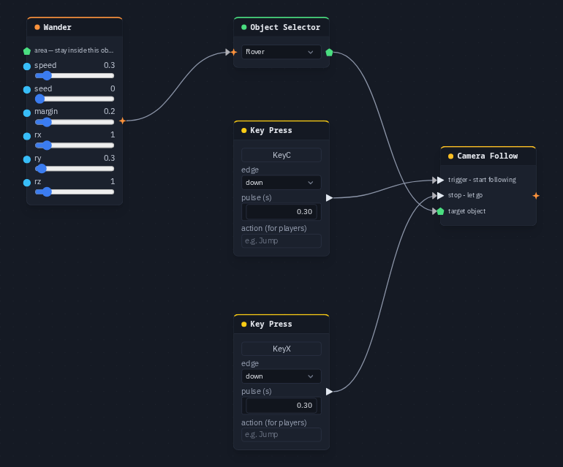
Task: Select the Object Selector node title
Action: (285, 27)
